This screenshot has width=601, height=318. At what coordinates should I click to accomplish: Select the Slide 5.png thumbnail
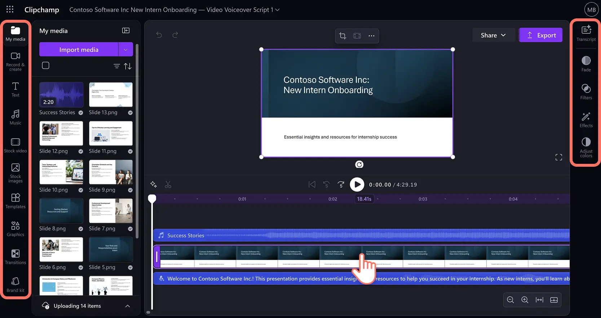click(111, 249)
